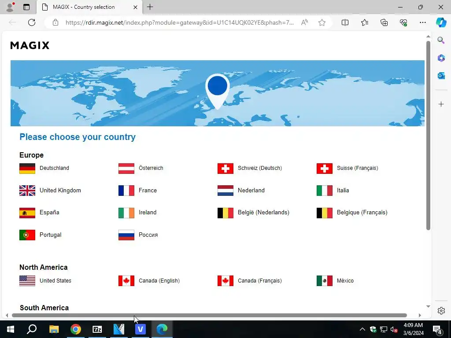Open tab actions menu icon
Viewport: 451px width, 338px height.
pos(26,7)
